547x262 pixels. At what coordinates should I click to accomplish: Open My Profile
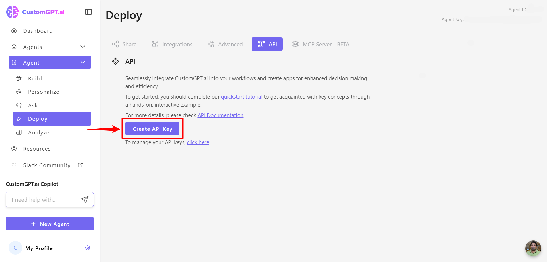point(39,248)
